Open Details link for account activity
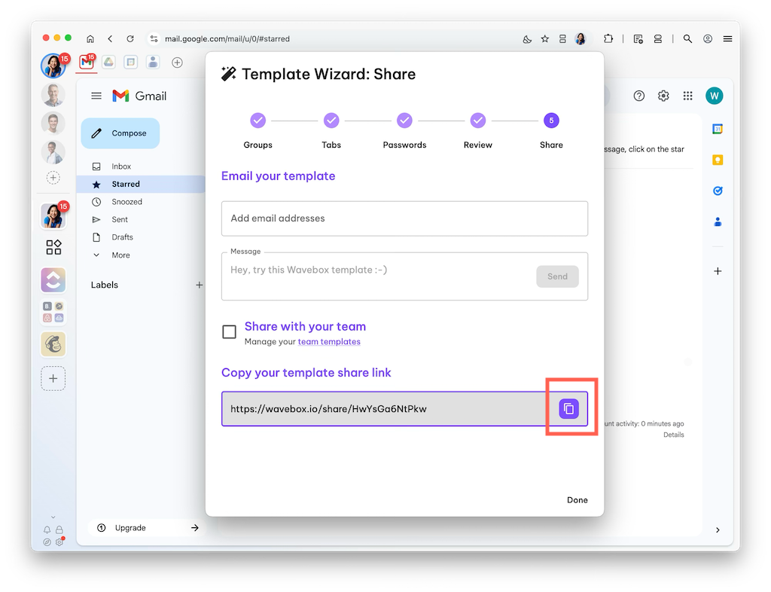The width and height of the screenshot is (771, 592). [x=673, y=435]
